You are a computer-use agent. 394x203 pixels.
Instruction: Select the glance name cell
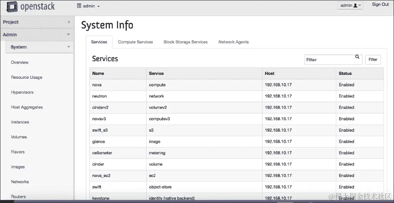pos(118,142)
